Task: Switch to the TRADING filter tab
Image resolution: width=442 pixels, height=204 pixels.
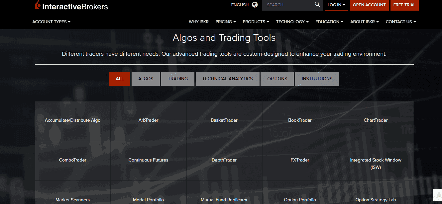Action: tap(178, 79)
